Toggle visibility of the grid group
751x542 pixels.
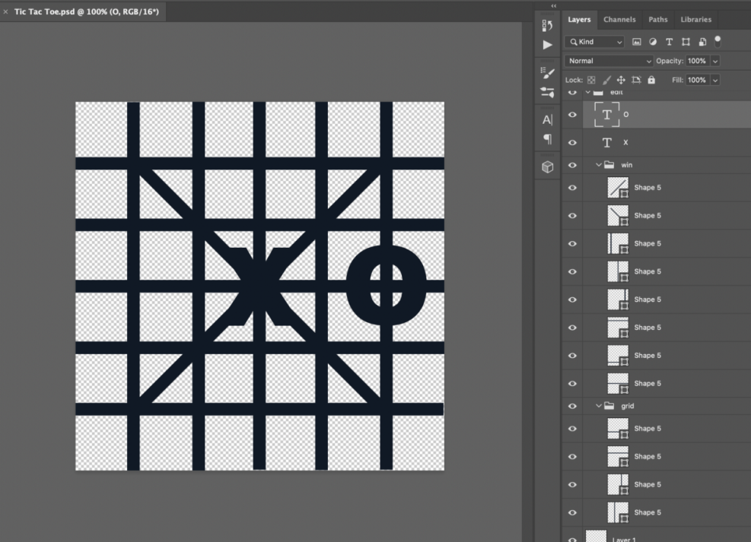(x=572, y=406)
